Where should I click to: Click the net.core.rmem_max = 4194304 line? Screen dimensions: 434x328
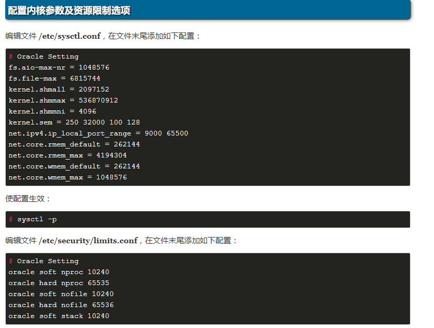coord(67,155)
